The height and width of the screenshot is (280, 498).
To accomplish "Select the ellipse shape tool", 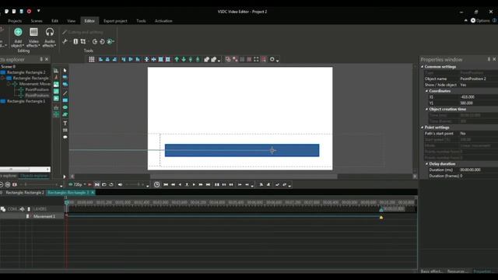I will click(x=65, y=107).
